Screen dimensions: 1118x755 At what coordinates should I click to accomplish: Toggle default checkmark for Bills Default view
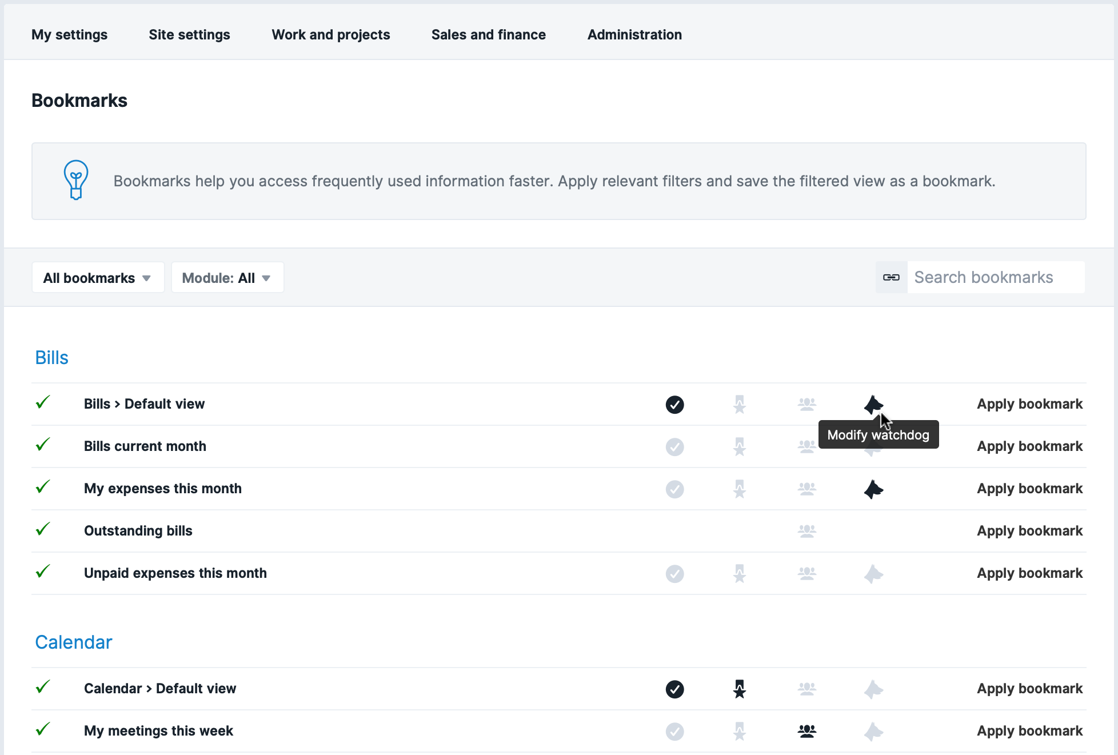[x=674, y=404]
